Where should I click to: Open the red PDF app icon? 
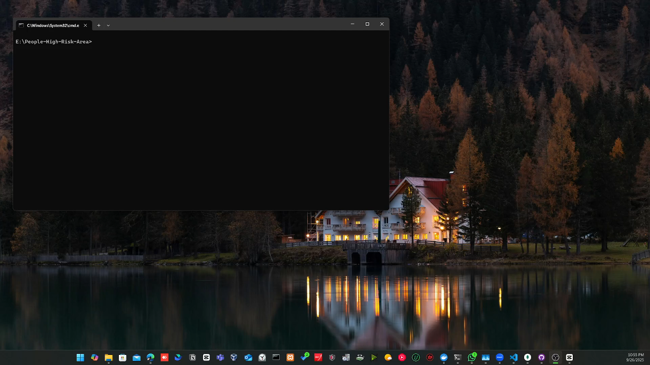click(318, 357)
